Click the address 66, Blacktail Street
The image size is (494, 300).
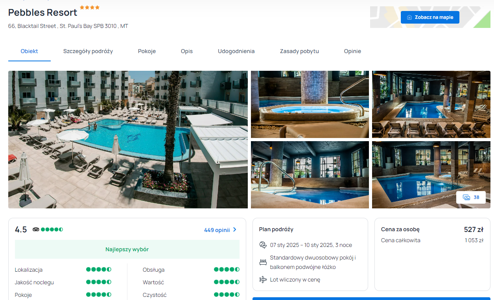tap(68, 26)
